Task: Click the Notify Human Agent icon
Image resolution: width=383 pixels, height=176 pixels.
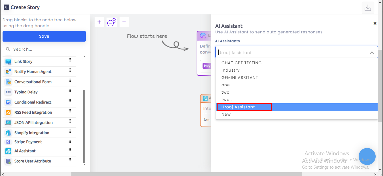Action: 8,72
